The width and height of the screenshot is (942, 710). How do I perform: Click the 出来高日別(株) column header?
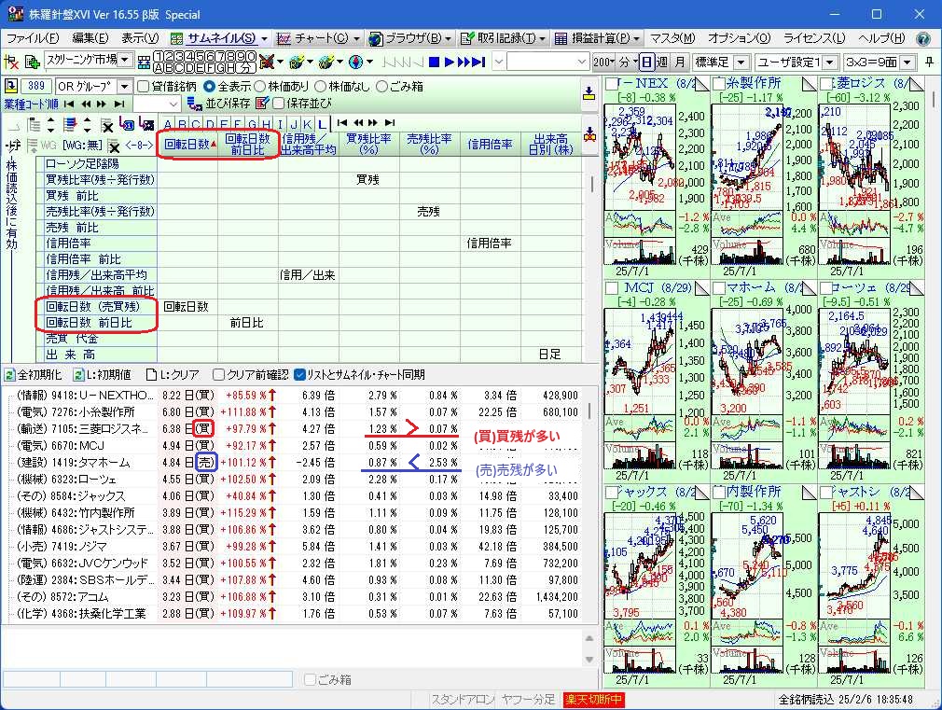[x=551, y=145]
